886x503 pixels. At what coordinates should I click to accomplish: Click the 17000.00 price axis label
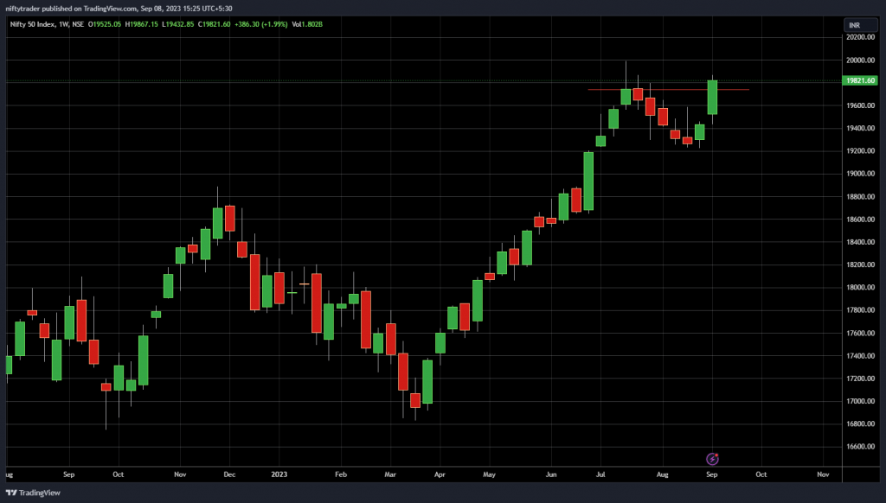pyautogui.click(x=860, y=401)
